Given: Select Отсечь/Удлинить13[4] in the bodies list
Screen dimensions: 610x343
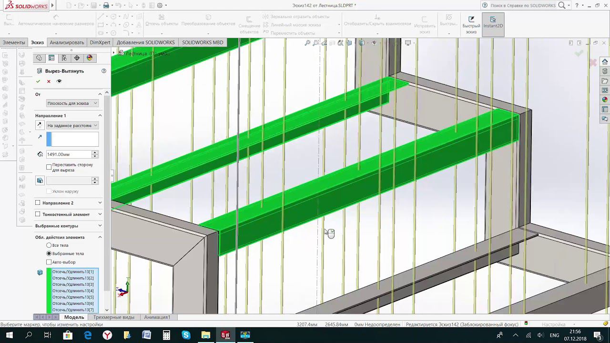Looking at the screenshot, I should pos(73,291).
